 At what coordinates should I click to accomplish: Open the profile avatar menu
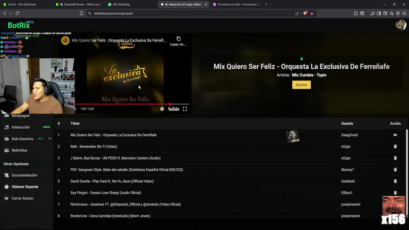click(x=401, y=25)
